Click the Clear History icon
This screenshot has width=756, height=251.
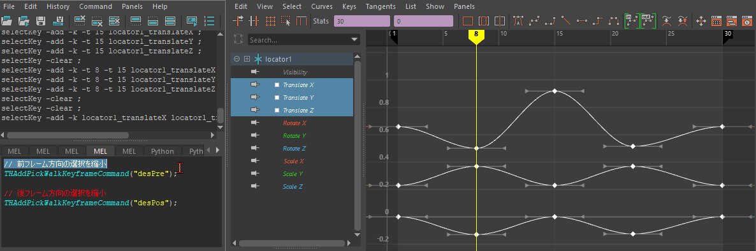[x=80, y=21]
